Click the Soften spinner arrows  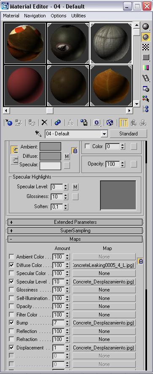point(66,206)
